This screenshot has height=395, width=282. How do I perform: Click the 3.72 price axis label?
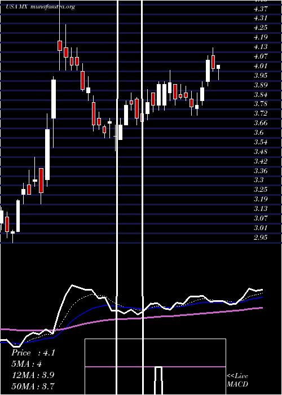coord(261,113)
